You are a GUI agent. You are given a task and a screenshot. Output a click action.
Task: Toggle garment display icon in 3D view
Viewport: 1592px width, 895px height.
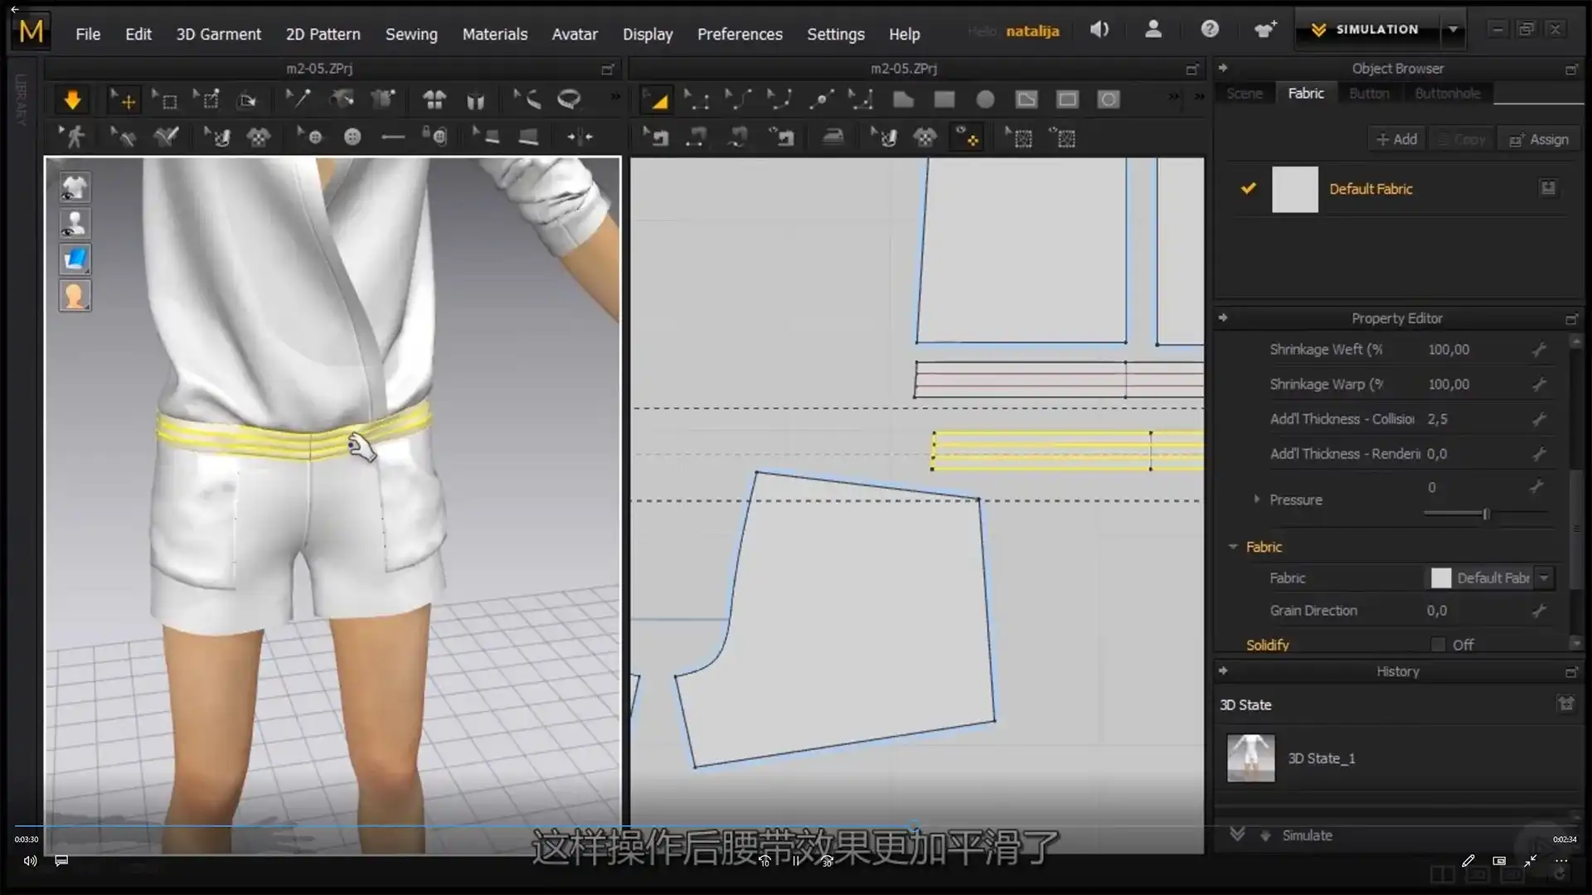click(75, 188)
